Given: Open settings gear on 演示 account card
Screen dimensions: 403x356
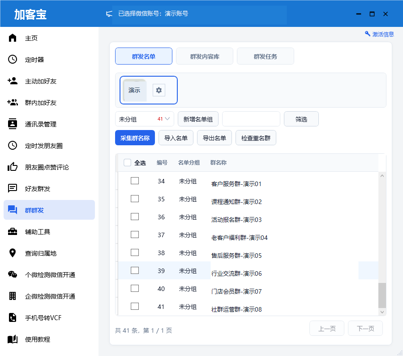Looking at the screenshot, I should [x=159, y=90].
